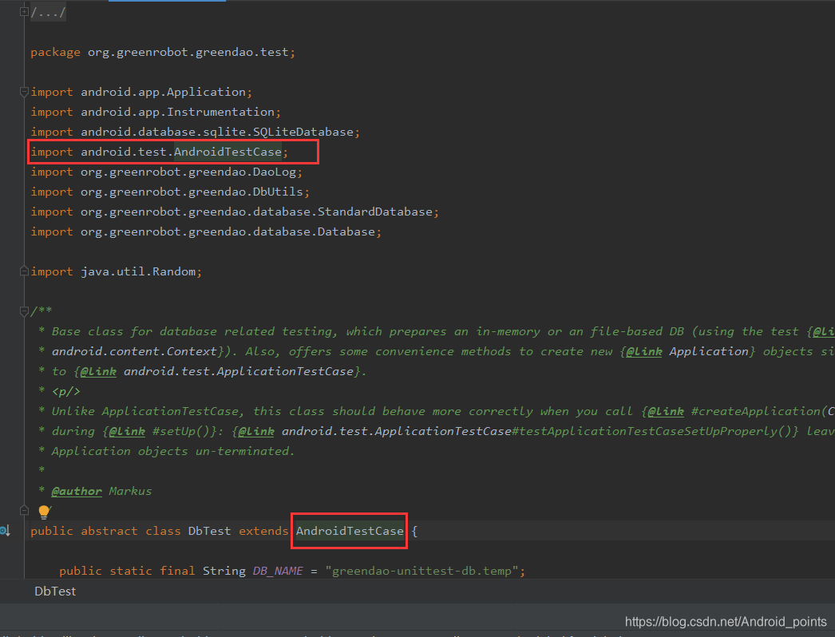The image size is (835, 637).
Task: Collapse the Javadoc comment starting with /**
Action: point(24,311)
